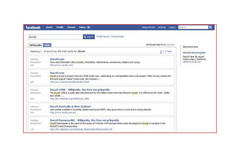This screenshot has width=240, height=157.
Task: Click the magnifier icon in top search box
Action: (210, 27)
